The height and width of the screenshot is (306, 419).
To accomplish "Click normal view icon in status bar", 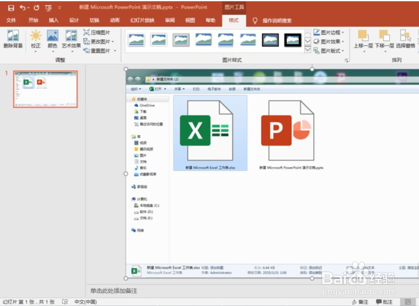I will tap(408, 302).
